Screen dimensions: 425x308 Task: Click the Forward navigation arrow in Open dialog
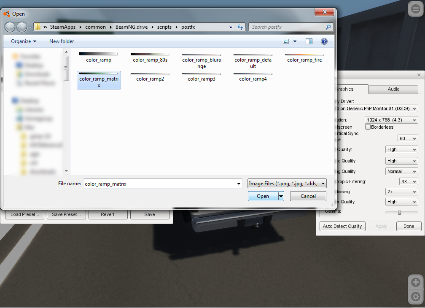click(x=22, y=27)
